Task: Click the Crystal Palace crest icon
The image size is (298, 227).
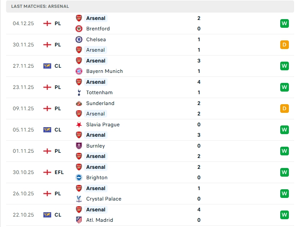Action: [x=79, y=199]
